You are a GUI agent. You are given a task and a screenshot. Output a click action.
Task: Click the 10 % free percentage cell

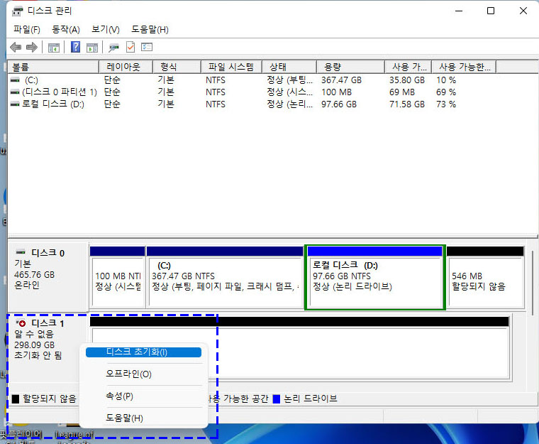tap(446, 80)
